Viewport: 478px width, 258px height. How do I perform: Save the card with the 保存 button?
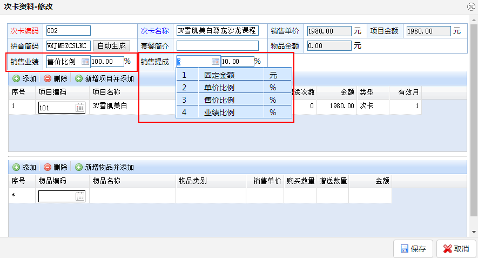(x=413, y=249)
